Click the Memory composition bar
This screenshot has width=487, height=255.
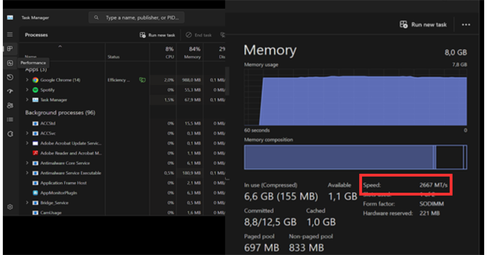[356, 157]
